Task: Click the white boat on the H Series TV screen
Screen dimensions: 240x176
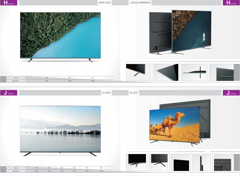Action: (x=204, y=37)
